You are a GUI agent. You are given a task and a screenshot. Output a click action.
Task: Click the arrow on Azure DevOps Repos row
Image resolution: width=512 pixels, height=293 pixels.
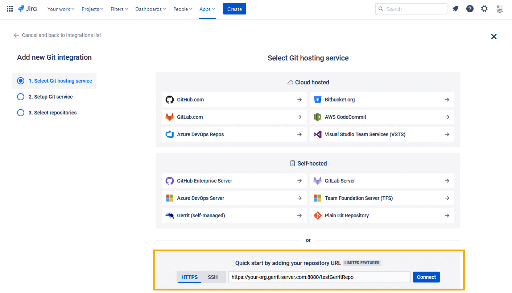[300, 134]
